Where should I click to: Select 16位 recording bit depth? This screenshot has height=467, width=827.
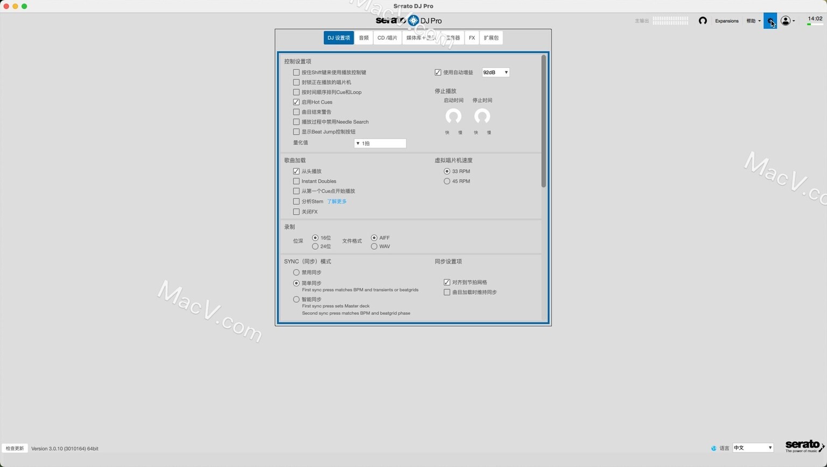(315, 238)
